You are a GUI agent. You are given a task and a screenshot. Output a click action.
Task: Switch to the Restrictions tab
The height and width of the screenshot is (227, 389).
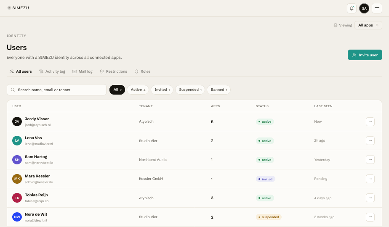coord(113,71)
